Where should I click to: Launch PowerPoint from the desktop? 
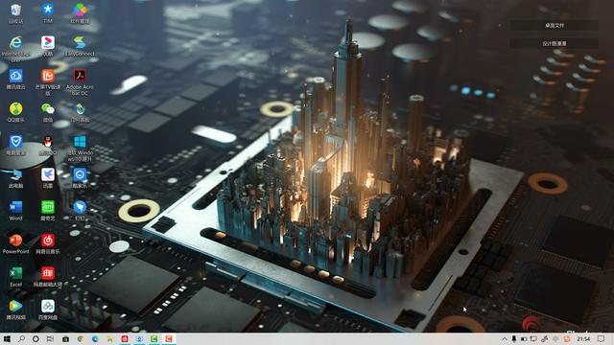pyautogui.click(x=15, y=243)
